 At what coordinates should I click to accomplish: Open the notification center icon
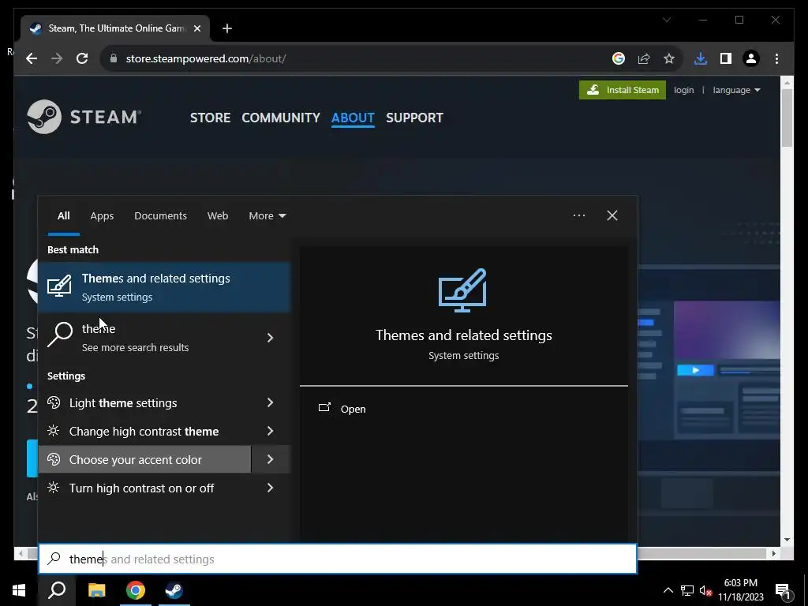click(783, 590)
